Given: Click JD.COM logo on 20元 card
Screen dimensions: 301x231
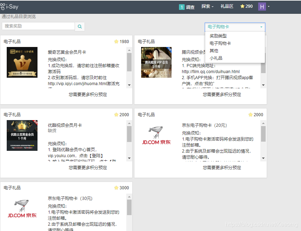Looking at the screenshot, I should click(156, 136).
